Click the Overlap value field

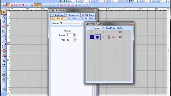click(69, 35)
